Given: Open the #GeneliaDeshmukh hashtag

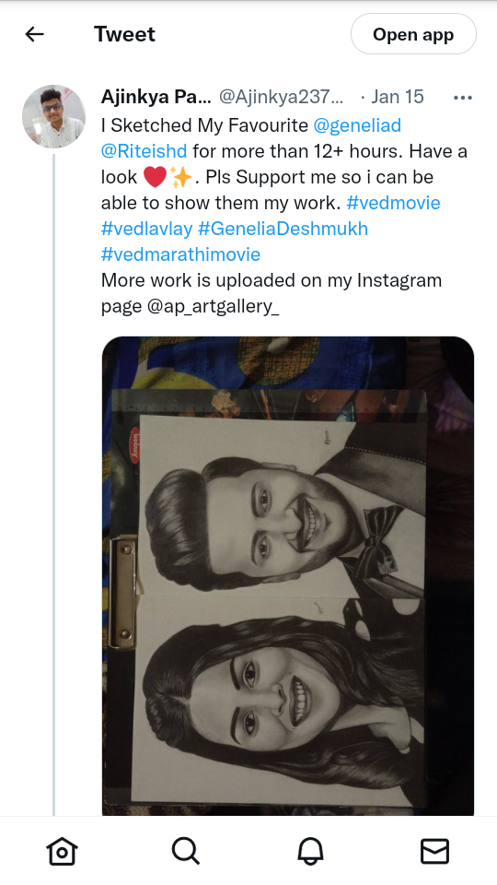Looking at the screenshot, I should (283, 229).
